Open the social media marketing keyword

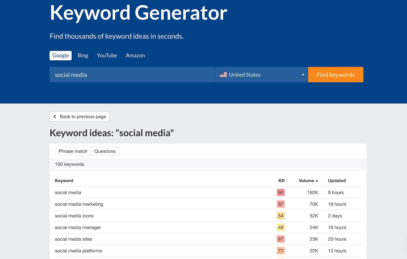[79, 204]
